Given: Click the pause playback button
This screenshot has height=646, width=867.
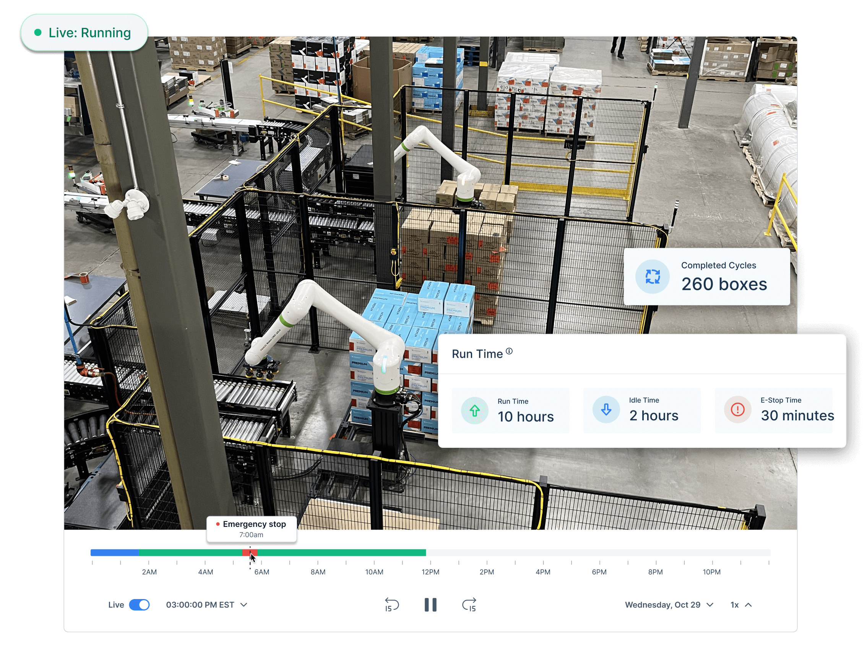Looking at the screenshot, I should 430,604.
